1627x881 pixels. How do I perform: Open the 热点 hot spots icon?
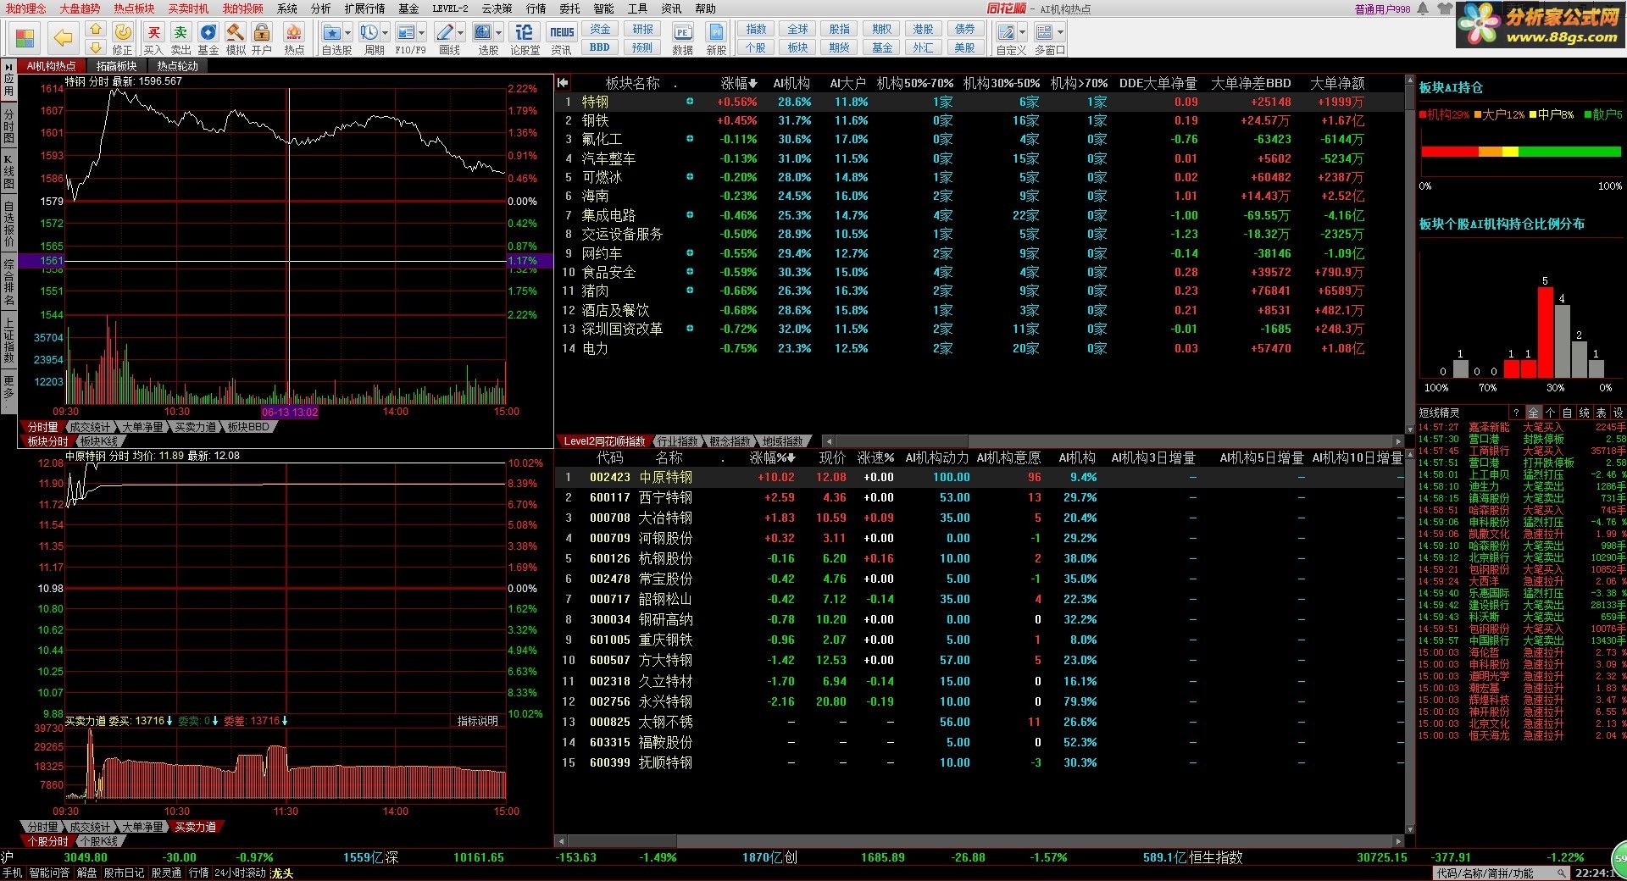click(294, 32)
